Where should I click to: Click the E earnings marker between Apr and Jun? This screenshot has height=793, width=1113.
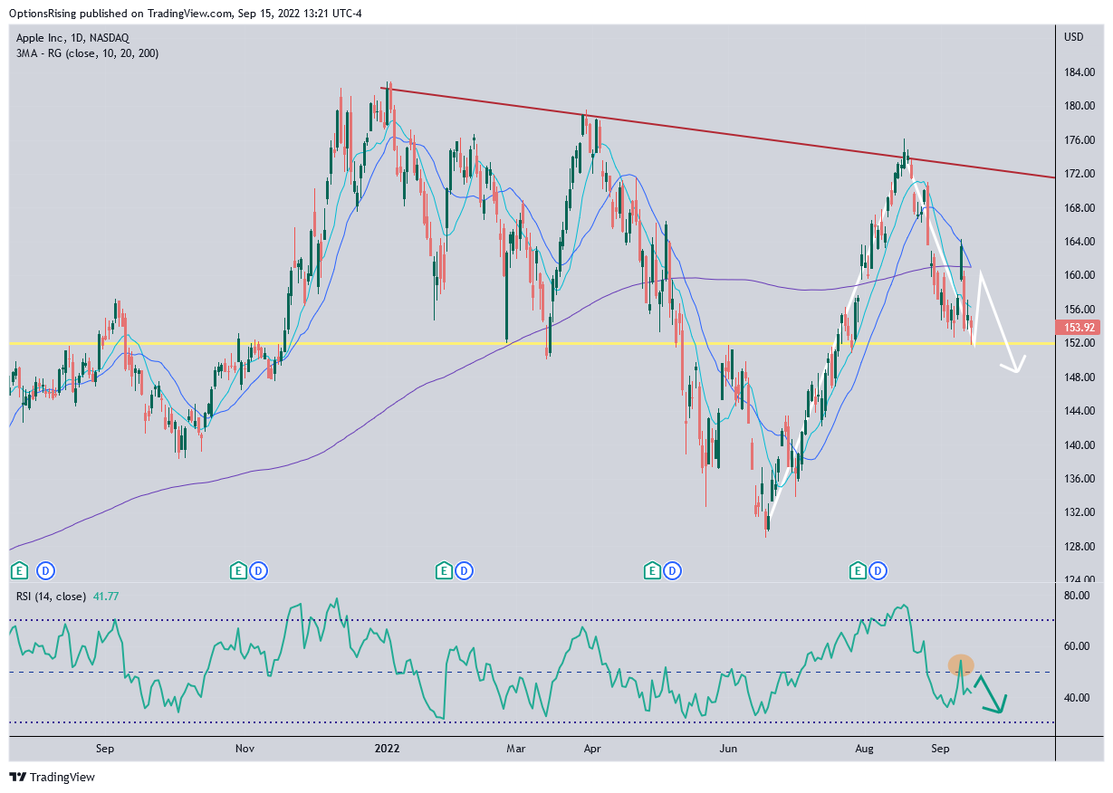tap(651, 570)
